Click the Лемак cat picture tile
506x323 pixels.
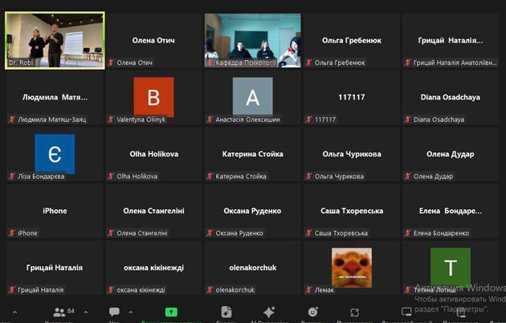tap(351, 267)
